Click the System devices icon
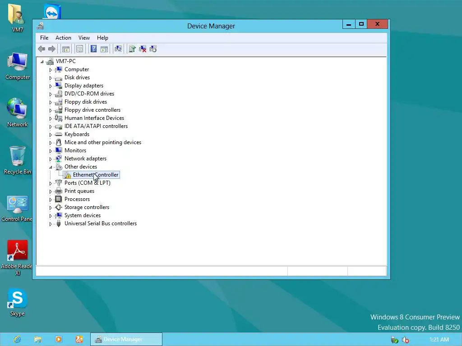 tap(59, 215)
